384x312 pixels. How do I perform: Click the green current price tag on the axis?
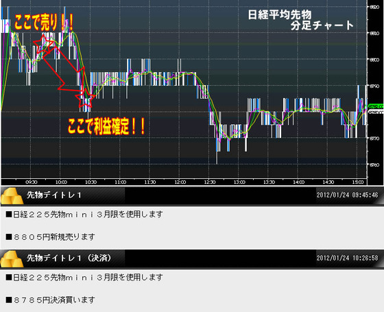(376, 106)
